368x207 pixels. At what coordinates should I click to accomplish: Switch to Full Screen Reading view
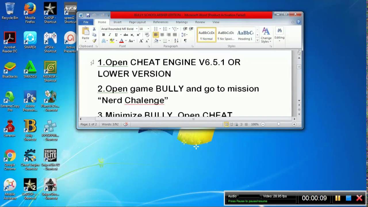pos(231,124)
